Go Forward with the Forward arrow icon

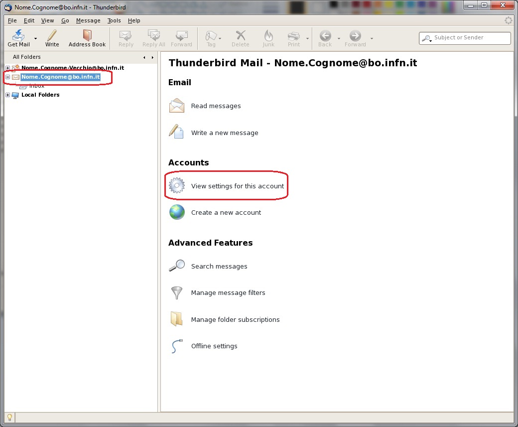[x=355, y=35]
